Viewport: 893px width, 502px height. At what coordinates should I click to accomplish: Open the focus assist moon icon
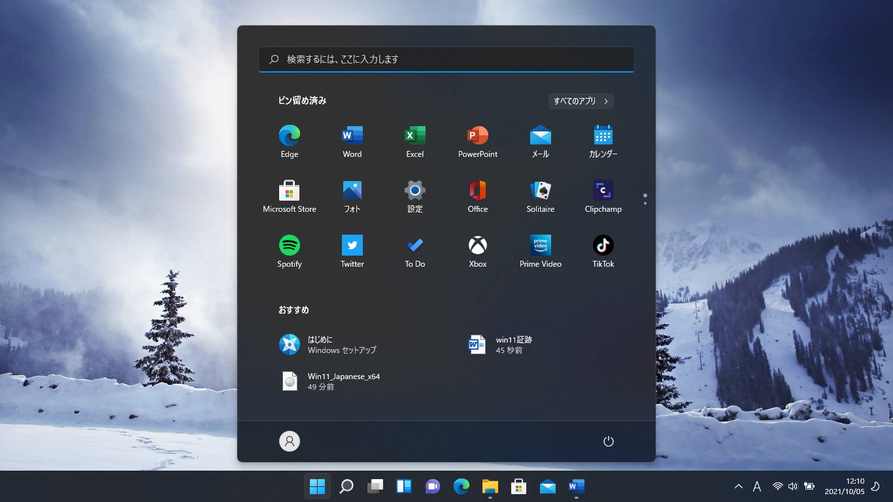(x=876, y=486)
